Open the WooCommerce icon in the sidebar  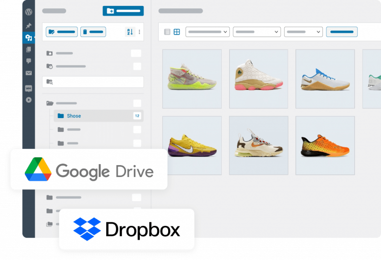point(29,88)
